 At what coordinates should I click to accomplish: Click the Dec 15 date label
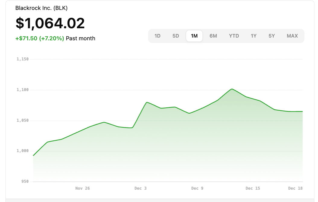[x=253, y=188]
